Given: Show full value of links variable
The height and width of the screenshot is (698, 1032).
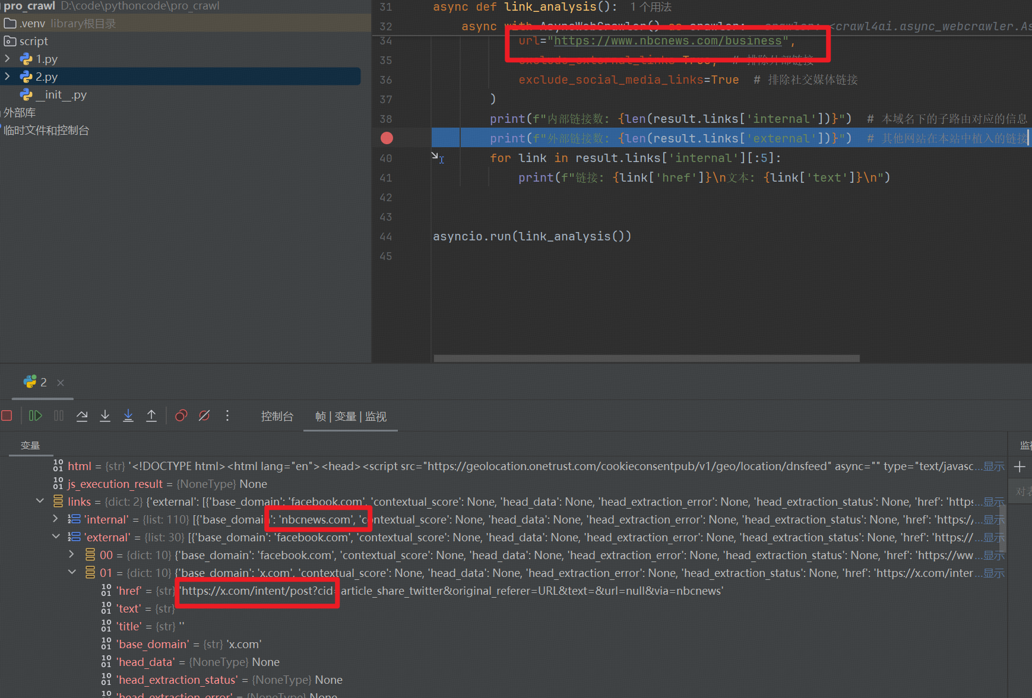Looking at the screenshot, I should point(993,502).
